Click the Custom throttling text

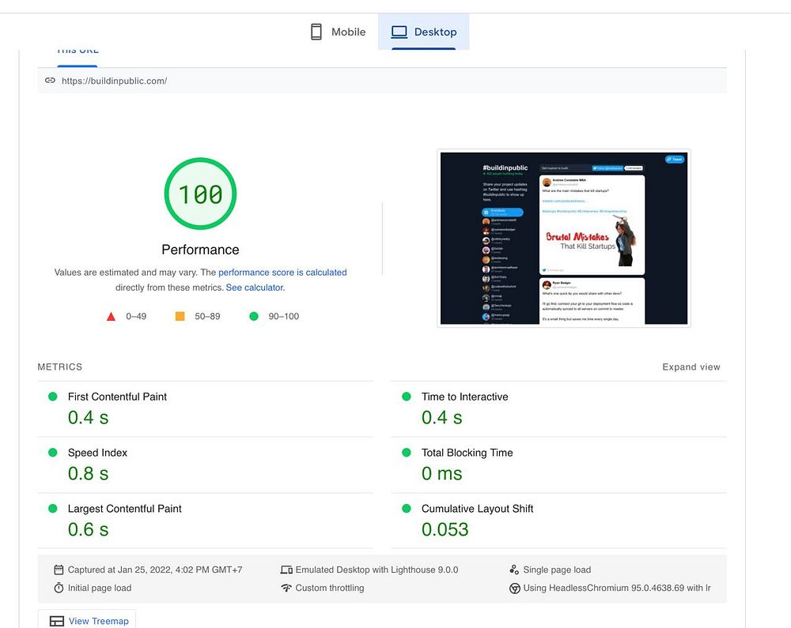[330, 588]
